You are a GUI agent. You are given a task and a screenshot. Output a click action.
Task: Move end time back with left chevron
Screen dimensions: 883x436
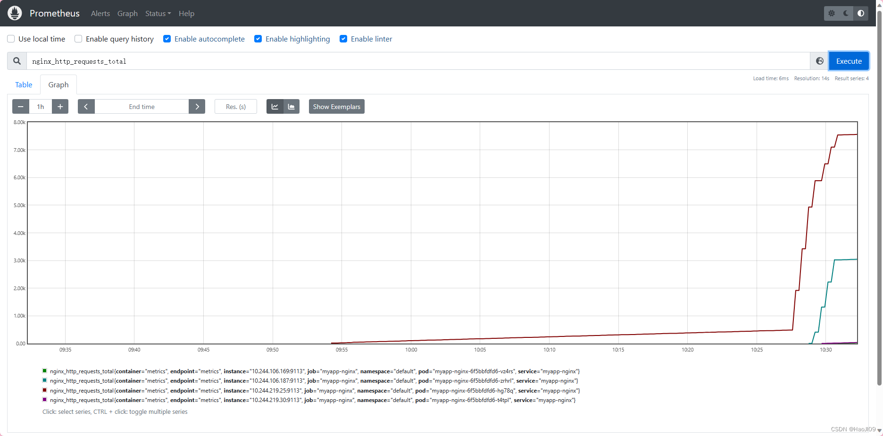pyautogui.click(x=86, y=107)
